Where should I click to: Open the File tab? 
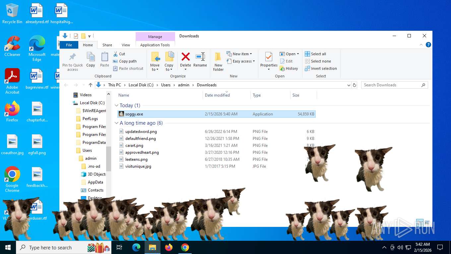point(69,45)
